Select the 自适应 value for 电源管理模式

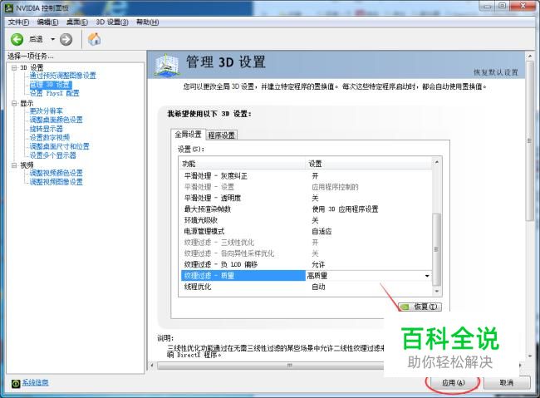[x=322, y=232]
